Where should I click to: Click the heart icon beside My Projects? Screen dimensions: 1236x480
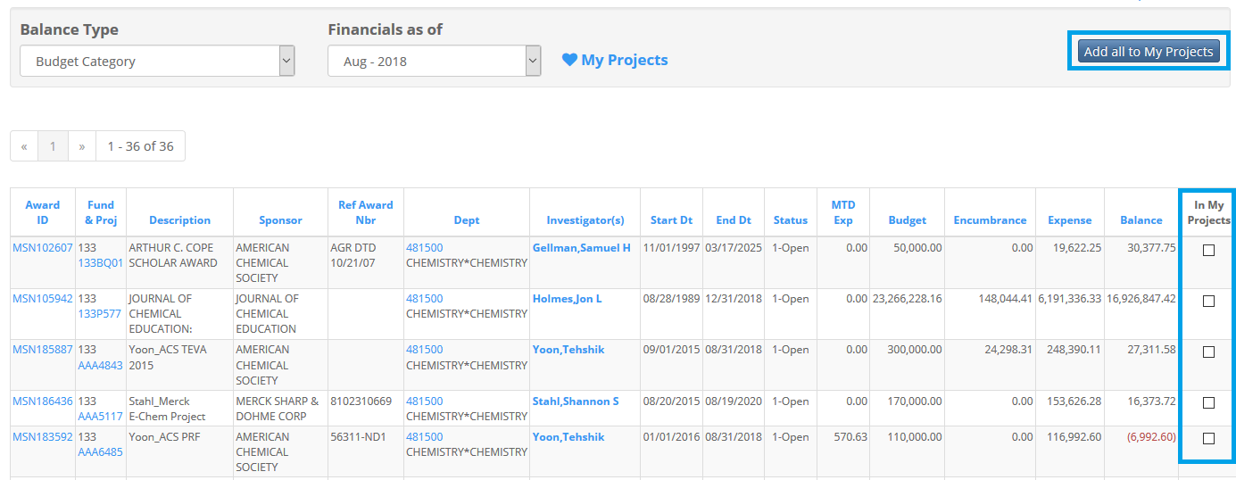(x=569, y=60)
